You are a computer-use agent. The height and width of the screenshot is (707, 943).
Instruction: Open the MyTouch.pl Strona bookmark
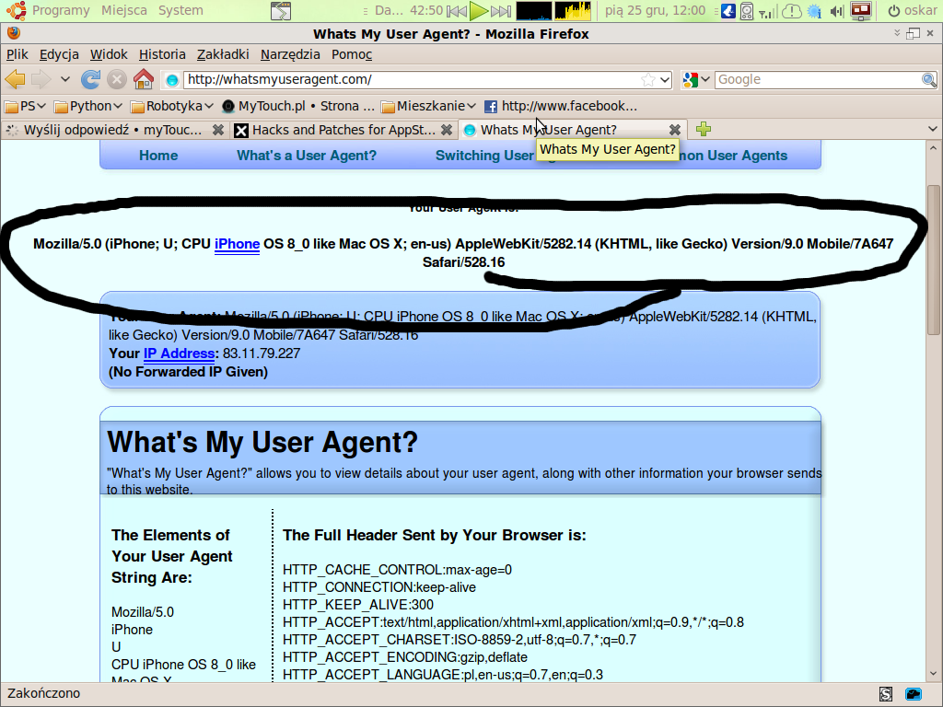point(297,107)
